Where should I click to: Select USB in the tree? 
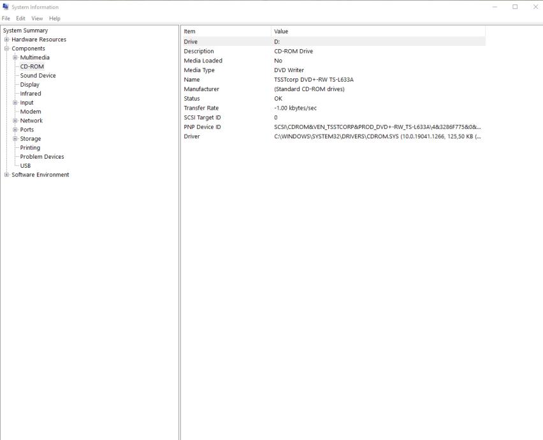25,166
